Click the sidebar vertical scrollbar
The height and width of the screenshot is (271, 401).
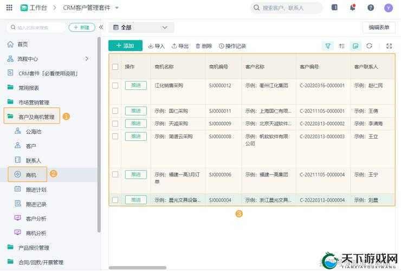(x=99, y=135)
